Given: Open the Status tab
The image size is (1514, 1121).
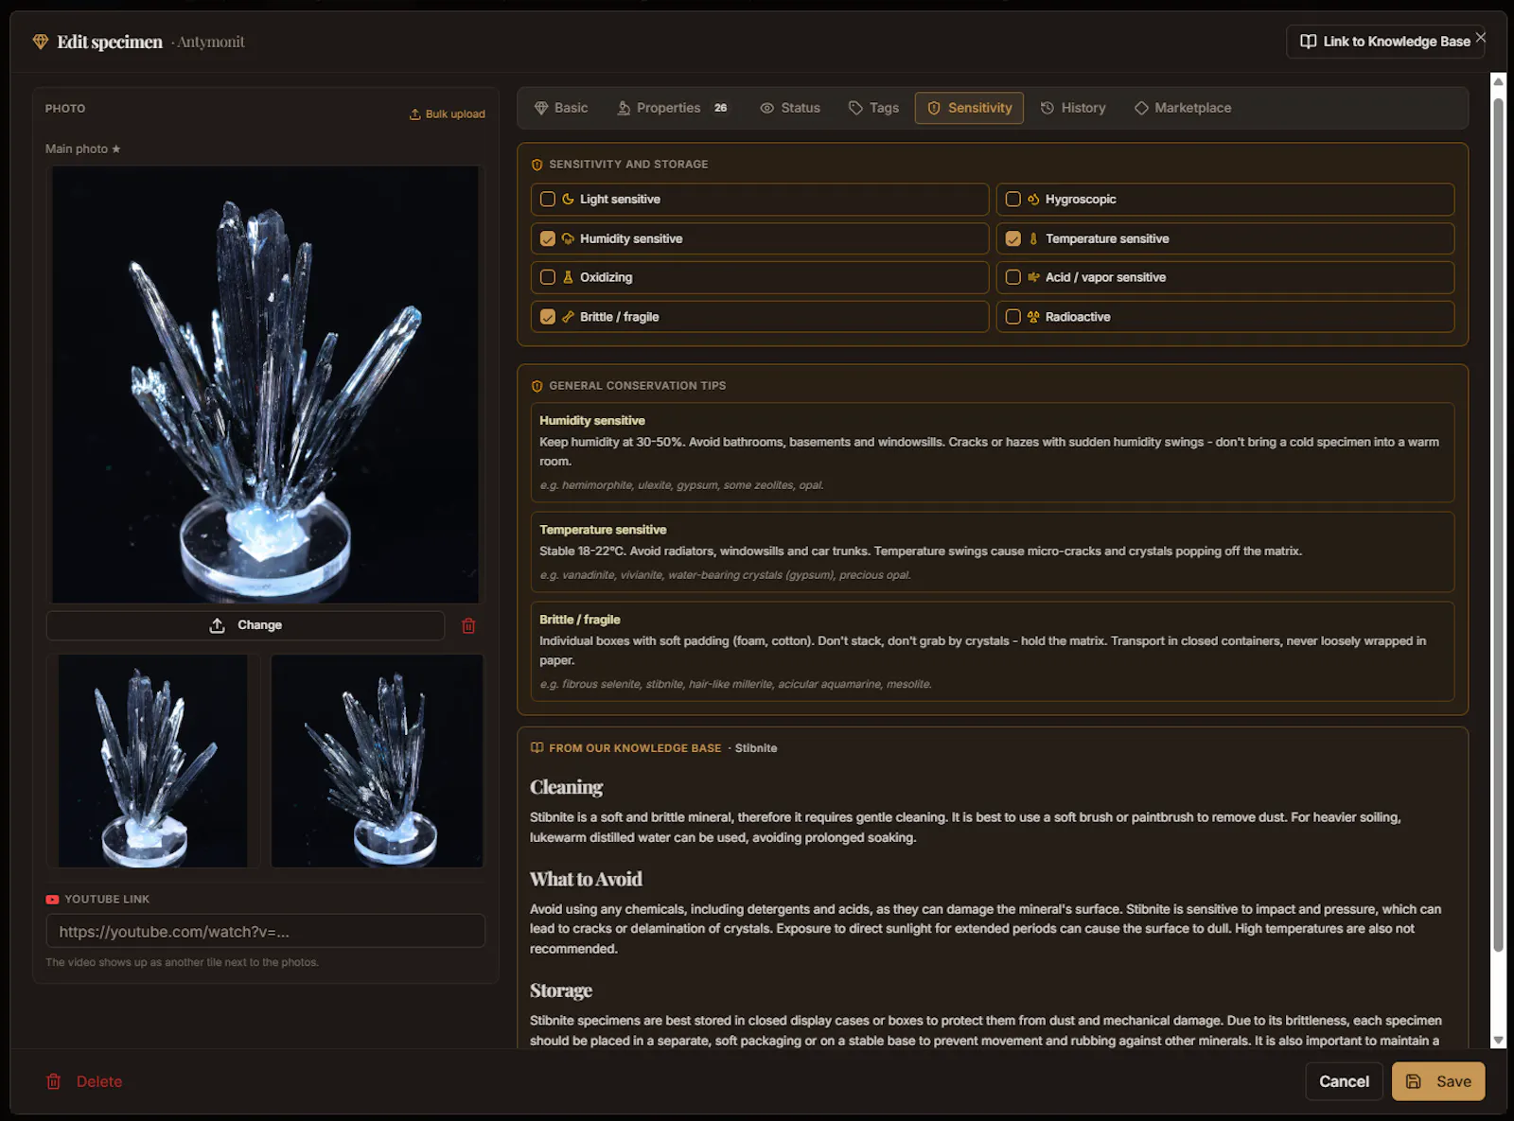Looking at the screenshot, I should [x=790, y=108].
